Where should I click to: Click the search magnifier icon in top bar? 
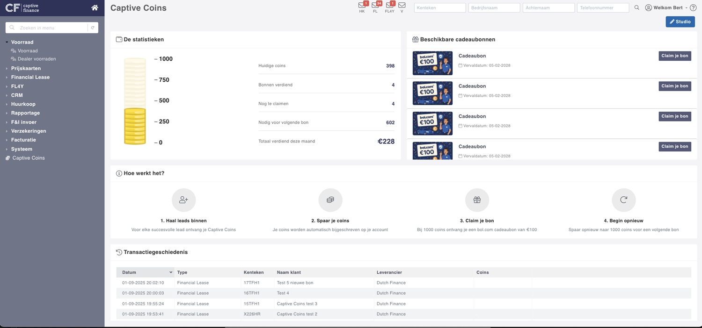636,7
